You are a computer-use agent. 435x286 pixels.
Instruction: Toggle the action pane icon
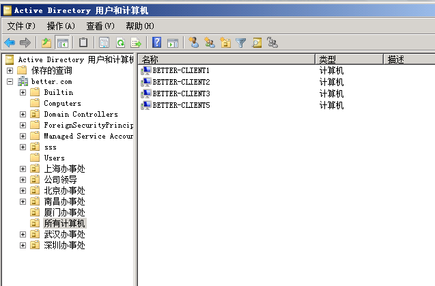tap(173, 43)
